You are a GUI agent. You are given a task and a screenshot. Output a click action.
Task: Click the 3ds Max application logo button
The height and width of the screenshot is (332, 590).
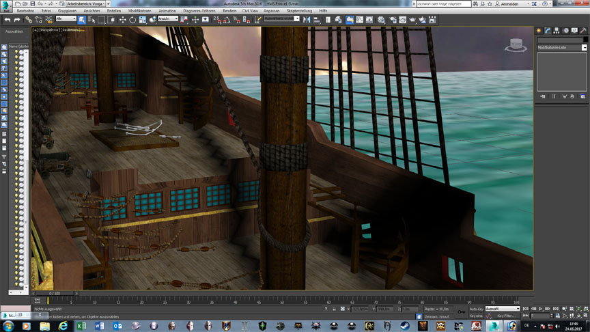click(x=5, y=6)
